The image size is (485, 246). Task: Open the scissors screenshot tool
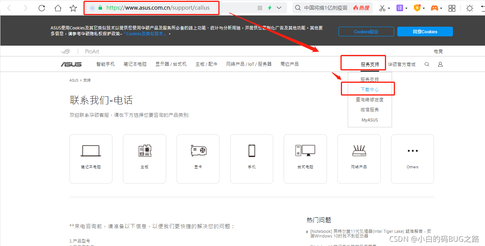pyautogui.click(x=382, y=8)
